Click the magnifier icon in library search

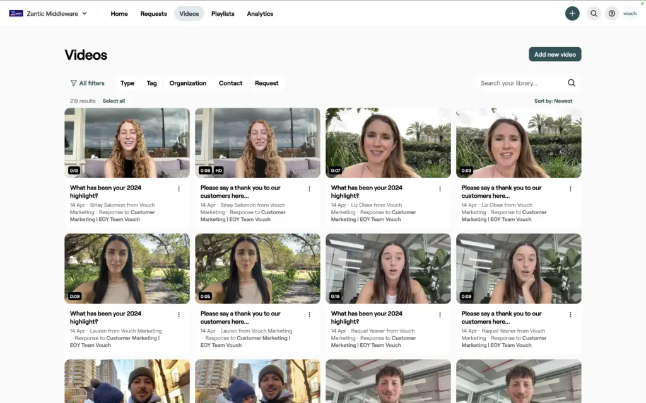coord(572,83)
